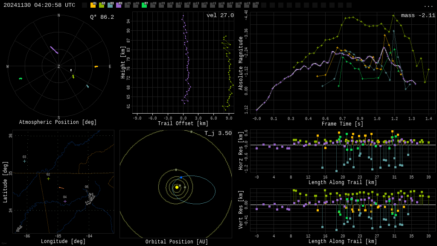Click station 02 marker on the map
The height and width of the screenshot is (246, 437).
coord(49,179)
